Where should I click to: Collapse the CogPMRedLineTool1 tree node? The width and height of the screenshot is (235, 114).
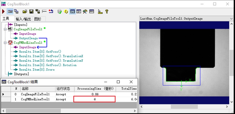5,42
